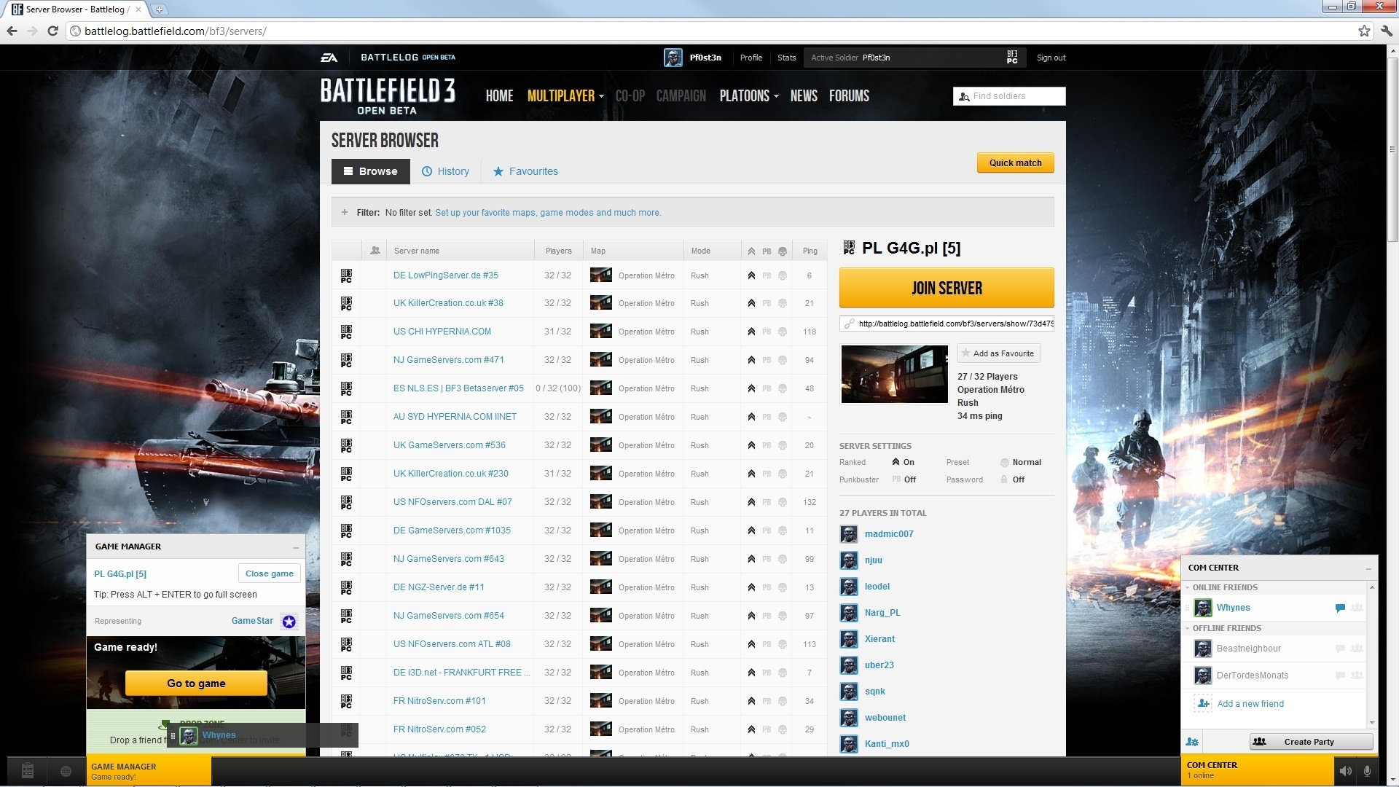Open the Platoons dropdown menu

[x=749, y=95]
